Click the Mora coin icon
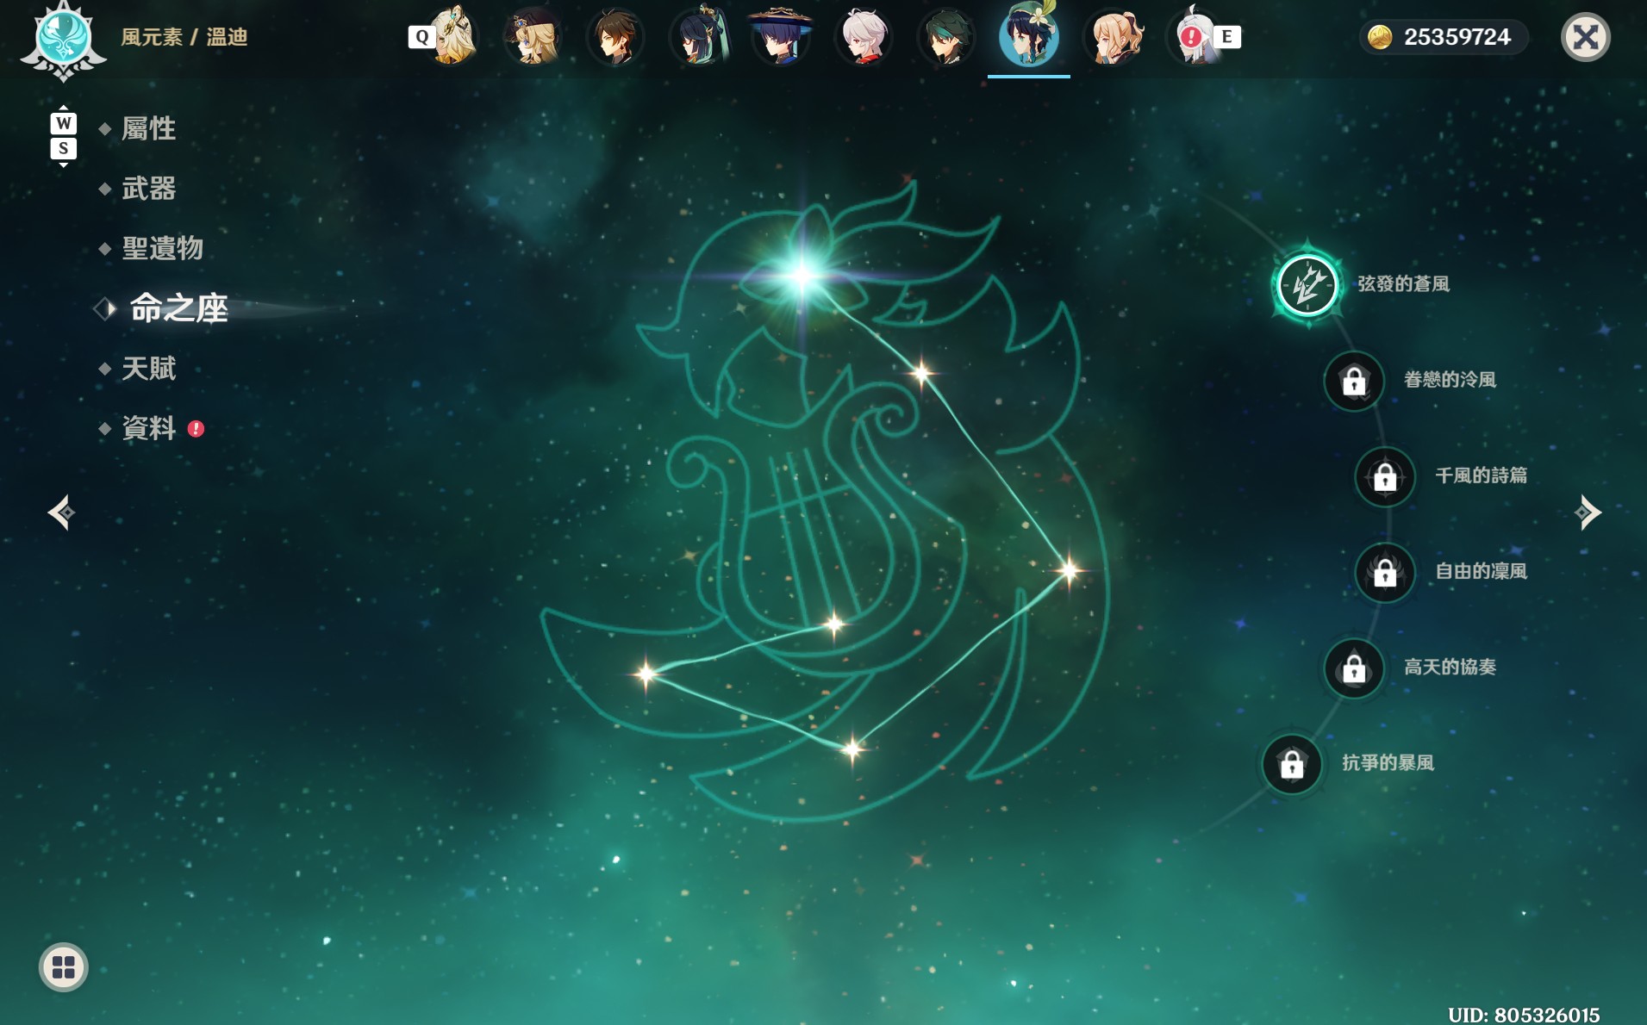Screen dimensions: 1647x1025 [x=1379, y=37]
